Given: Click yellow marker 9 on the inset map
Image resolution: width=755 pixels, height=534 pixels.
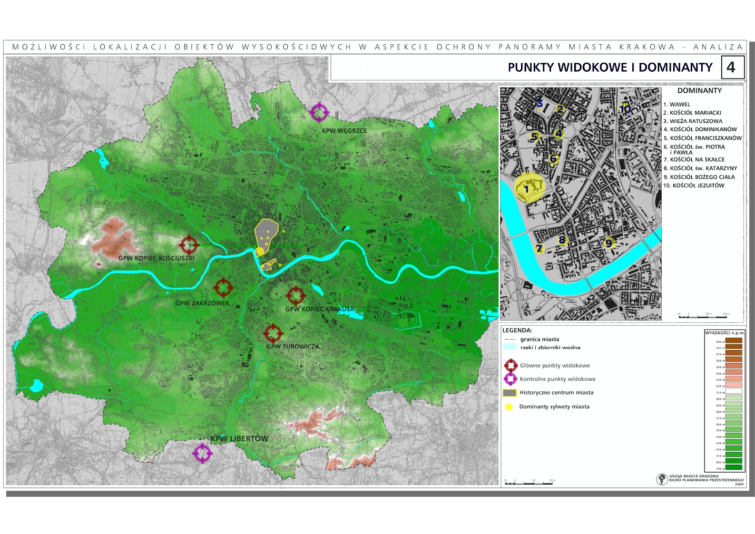Looking at the screenshot, I should (x=608, y=243).
